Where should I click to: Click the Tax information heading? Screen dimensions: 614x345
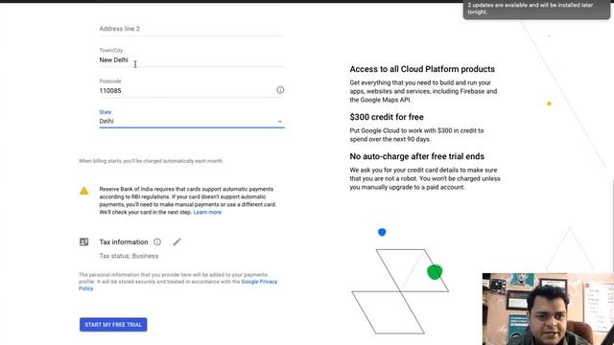pos(124,242)
